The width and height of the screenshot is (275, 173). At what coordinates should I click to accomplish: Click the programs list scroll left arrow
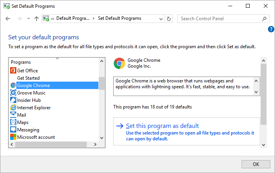pos(12,145)
